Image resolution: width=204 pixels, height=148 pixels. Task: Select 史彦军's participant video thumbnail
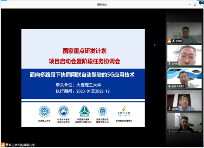pyautogui.click(x=184, y=33)
